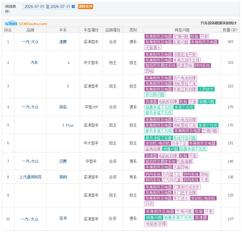The width and height of the screenshot is (242, 232).
Task: Open the 速腾 car series link
Action: (63, 42)
